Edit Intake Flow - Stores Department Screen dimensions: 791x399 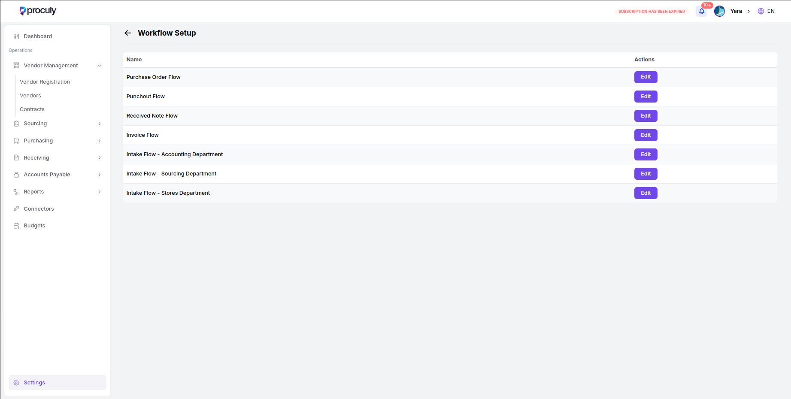tap(646, 193)
